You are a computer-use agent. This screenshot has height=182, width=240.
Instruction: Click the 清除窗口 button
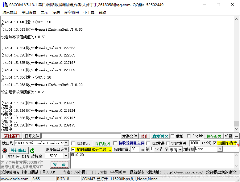coord(12,136)
